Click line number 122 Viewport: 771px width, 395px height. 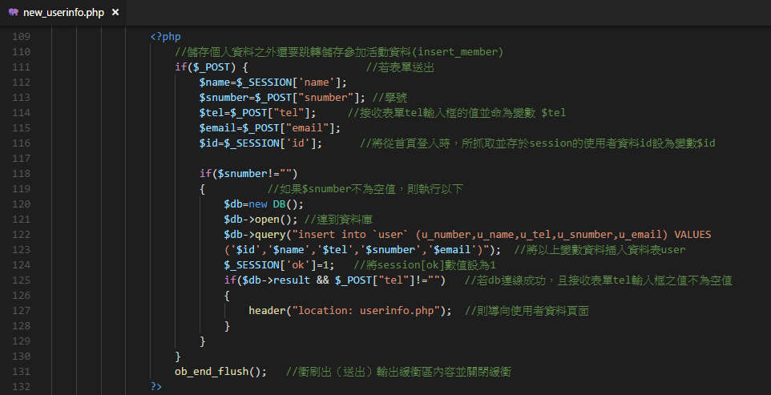[21, 234]
